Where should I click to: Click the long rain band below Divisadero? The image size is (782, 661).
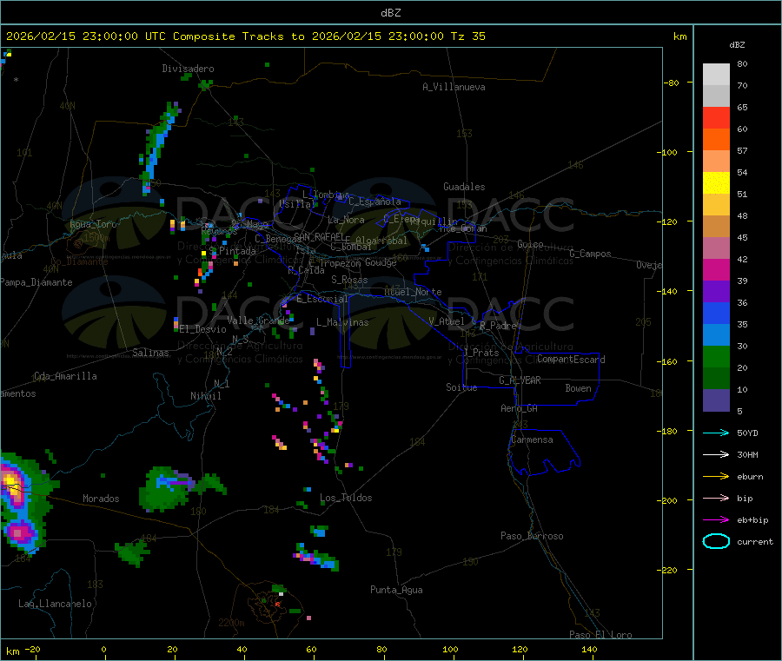click(159, 147)
